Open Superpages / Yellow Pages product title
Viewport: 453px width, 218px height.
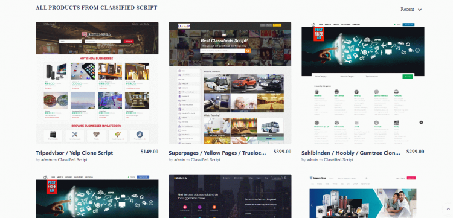[217, 153]
